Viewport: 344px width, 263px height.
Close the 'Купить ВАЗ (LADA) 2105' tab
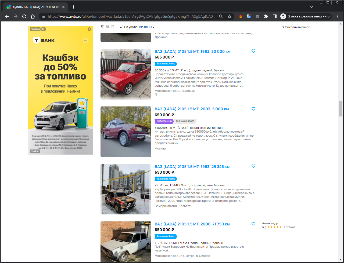[x=63, y=7]
